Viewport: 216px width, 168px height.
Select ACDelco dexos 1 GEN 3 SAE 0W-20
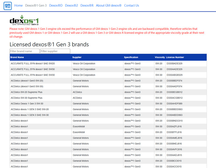pos(30,109)
